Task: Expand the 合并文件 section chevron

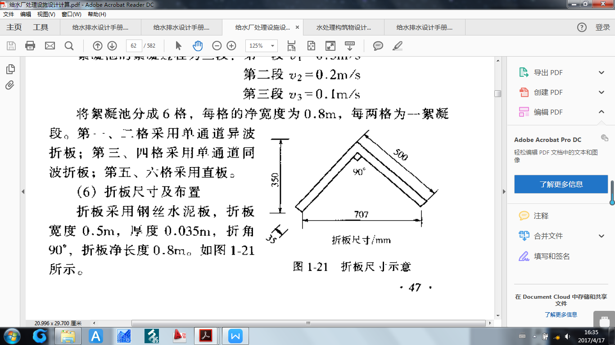Action: pyautogui.click(x=601, y=236)
